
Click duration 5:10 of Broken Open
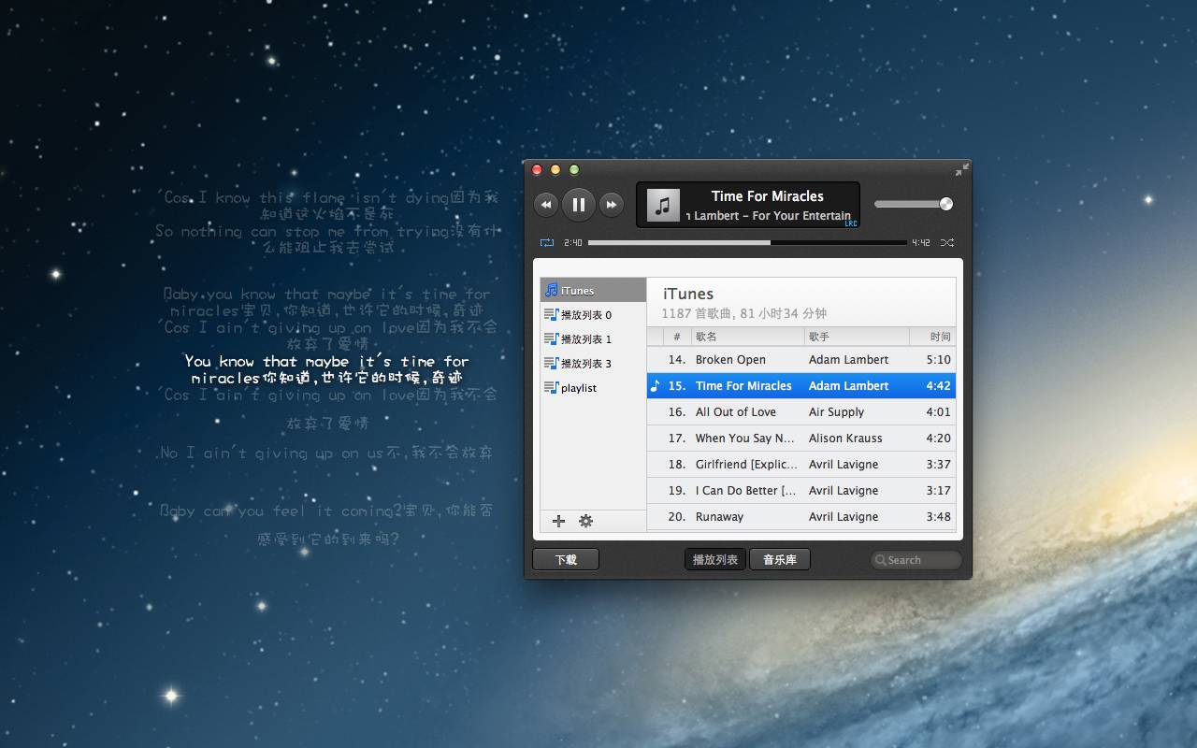tap(938, 359)
